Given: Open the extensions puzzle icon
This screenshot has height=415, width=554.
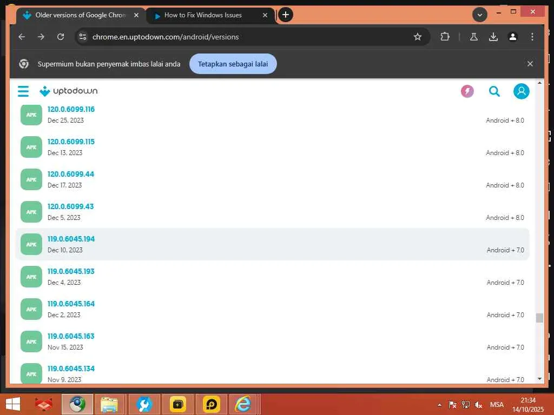Looking at the screenshot, I should click(445, 37).
